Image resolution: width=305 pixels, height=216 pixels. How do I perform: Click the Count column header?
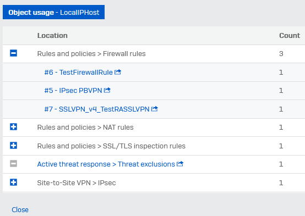pyautogui.click(x=290, y=36)
